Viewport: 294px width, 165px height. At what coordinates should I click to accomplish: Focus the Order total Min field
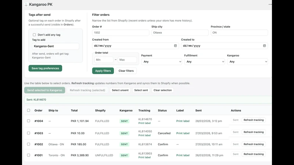pos(104,60)
